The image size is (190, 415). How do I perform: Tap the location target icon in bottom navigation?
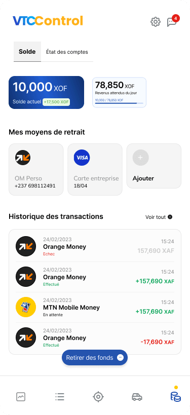point(98,397)
